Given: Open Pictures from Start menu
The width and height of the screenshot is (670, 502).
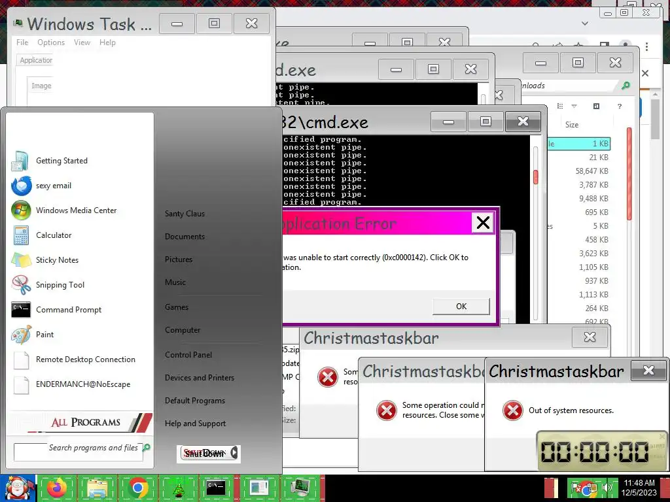Looking at the screenshot, I should [x=179, y=259].
